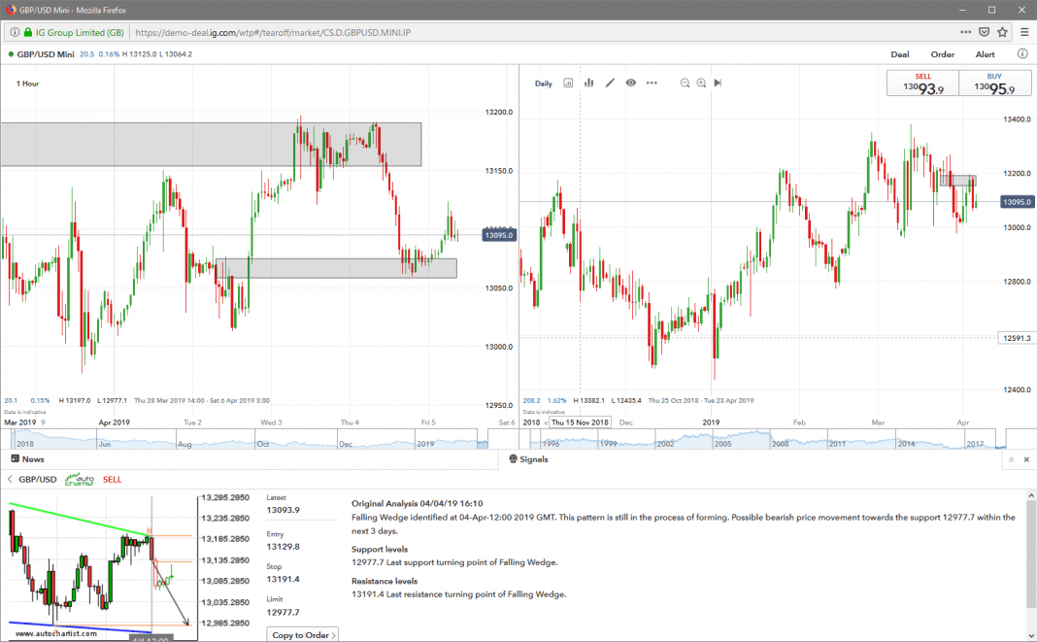Zoom in on the daily chart
Viewport: 1037px width, 642px height.
[701, 84]
